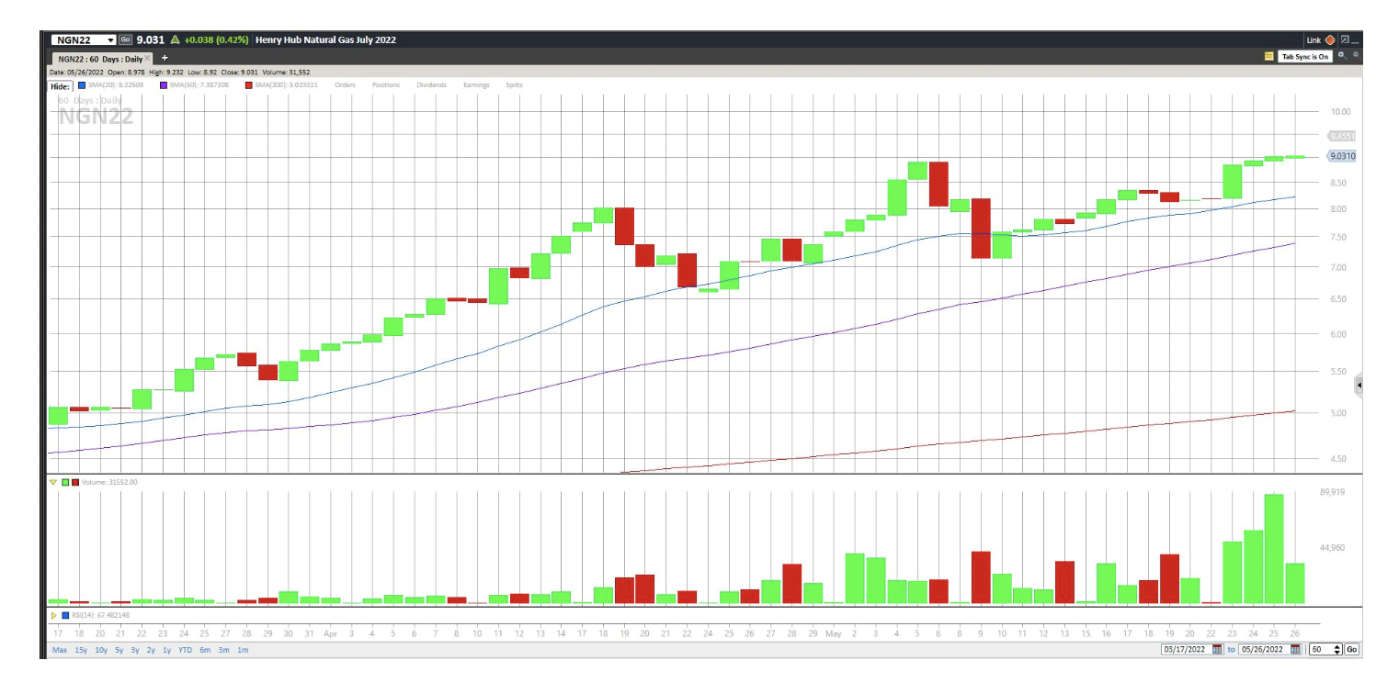Toggle the Dividends overlay on chart
1399x694 pixels.
[x=431, y=85]
